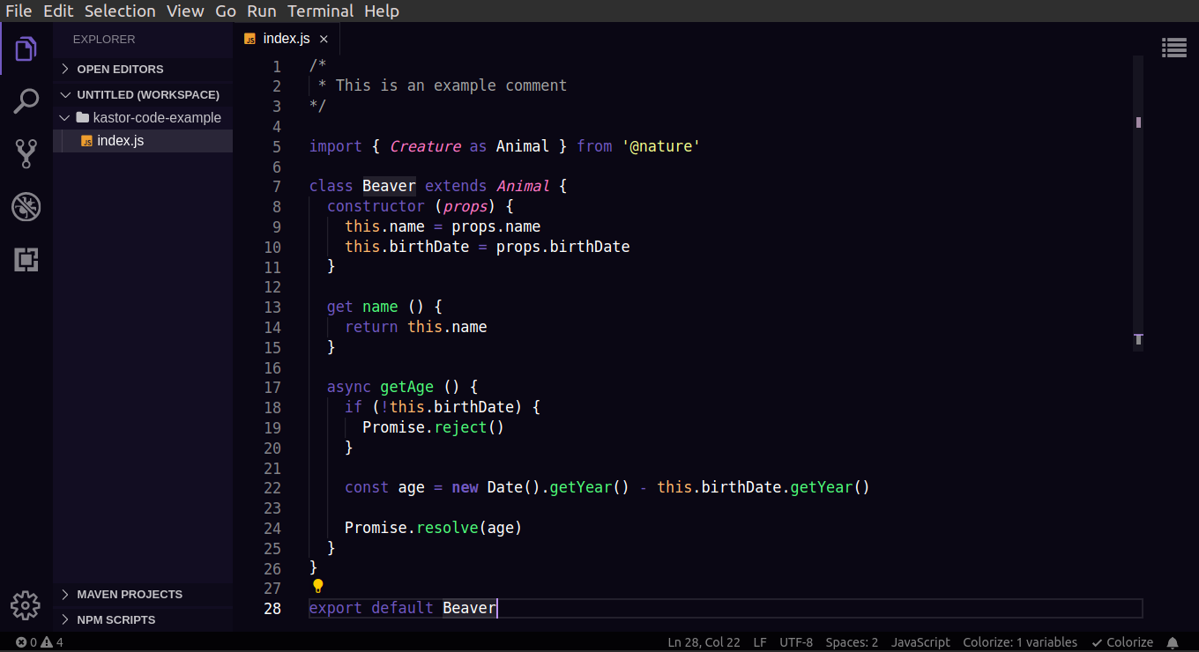The height and width of the screenshot is (652, 1199).
Task: Toggle the Colorize status bar button
Action: (x=1122, y=642)
